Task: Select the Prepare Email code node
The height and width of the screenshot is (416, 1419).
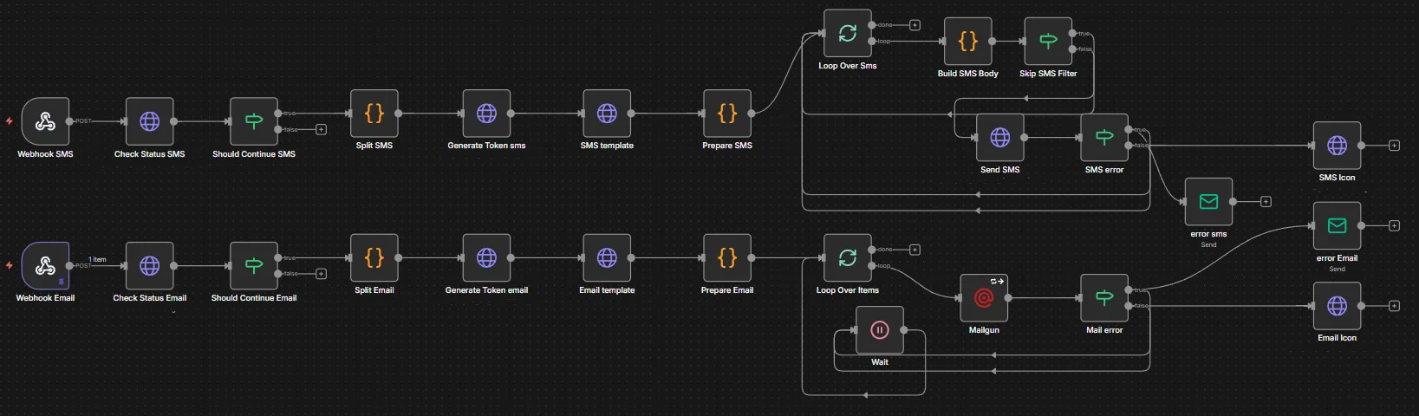Action: pyautogui.click(x=727, y=257)
